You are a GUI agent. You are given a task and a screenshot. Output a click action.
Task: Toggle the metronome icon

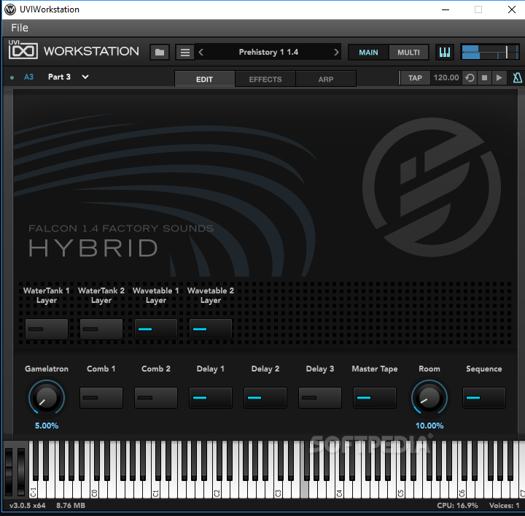(x=517, y=78)
